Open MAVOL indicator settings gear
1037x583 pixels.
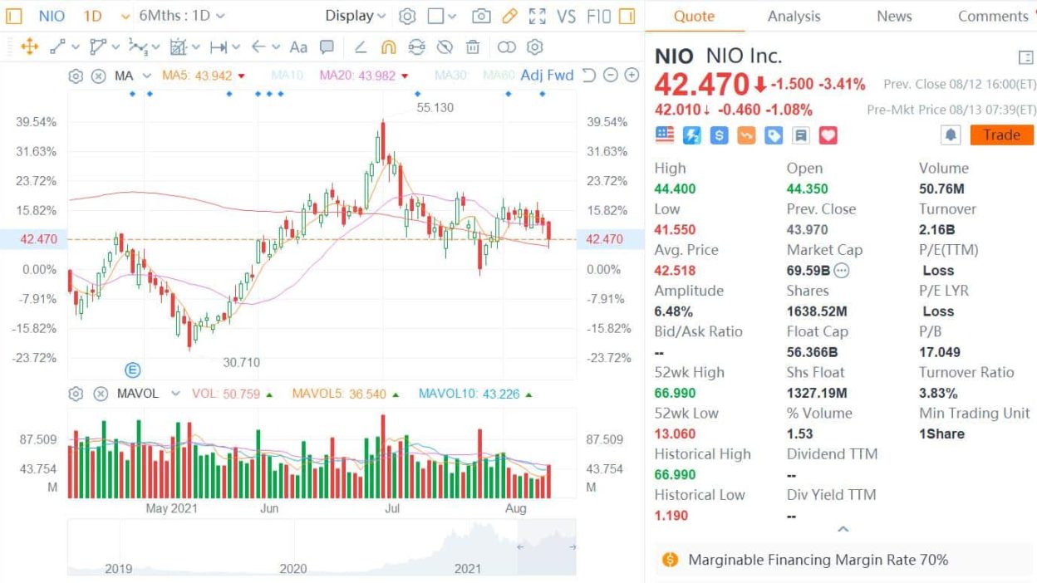pos(76,394)
